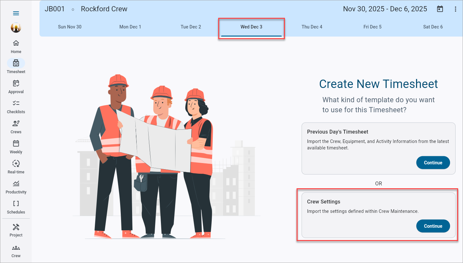Open the Productivity section
This screenshot has width=463, height=263.
click(16, 186)
